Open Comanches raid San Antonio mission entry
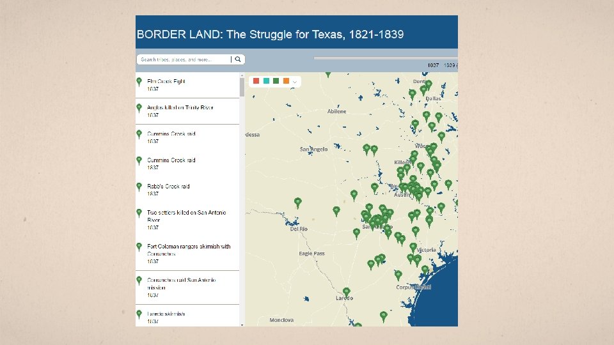The image size is (614, 345). point(187,287)
